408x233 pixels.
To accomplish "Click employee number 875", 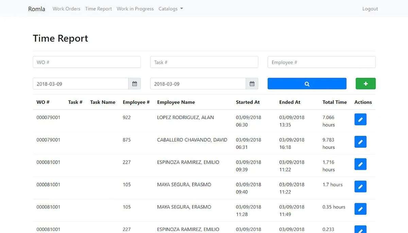I will click(x=126, y=140).
